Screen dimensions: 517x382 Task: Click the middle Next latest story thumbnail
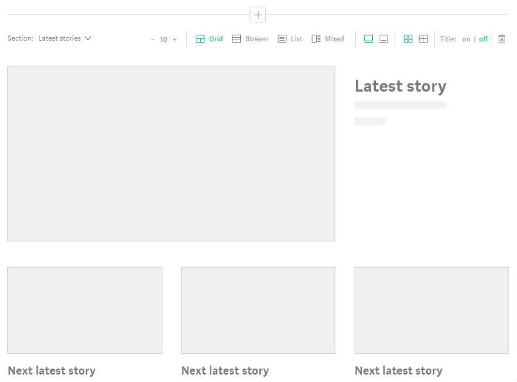pos(258,310)
